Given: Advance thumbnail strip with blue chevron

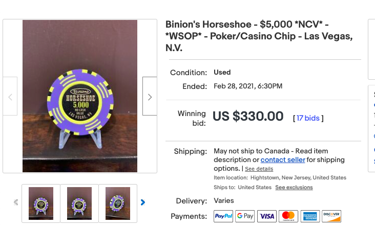Looking at the screenshot, I should tap(143, 202).
